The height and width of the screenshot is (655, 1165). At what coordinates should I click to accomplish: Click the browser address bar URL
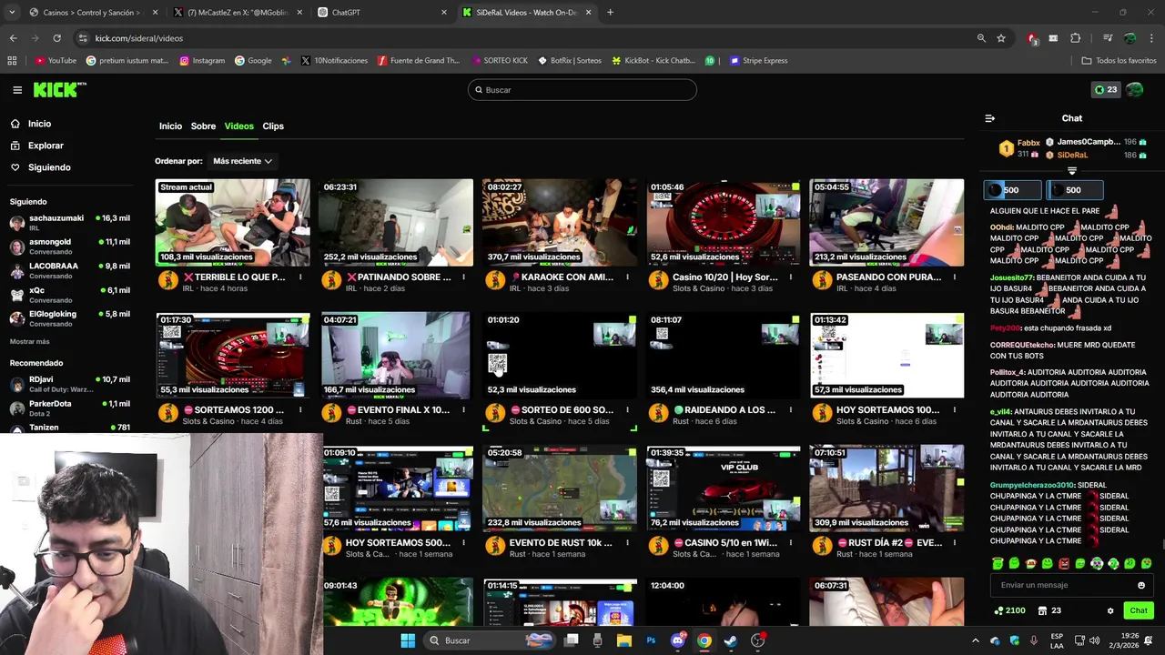(x=139, y=38)
